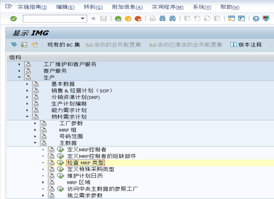The height and width of the screenshot is (199, 274).
Task: Click the 结构 column header
Action: [x=15, y=57]
